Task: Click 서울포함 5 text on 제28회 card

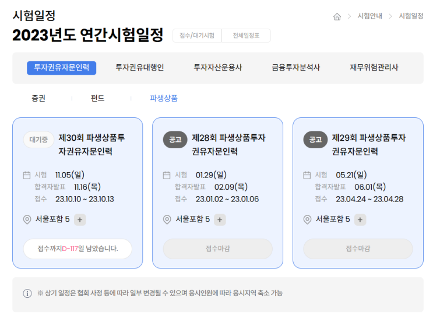Action: click(193, 220)
